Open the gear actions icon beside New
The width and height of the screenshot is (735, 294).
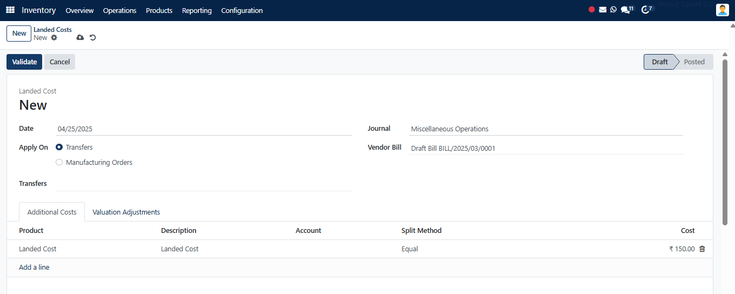54,38
